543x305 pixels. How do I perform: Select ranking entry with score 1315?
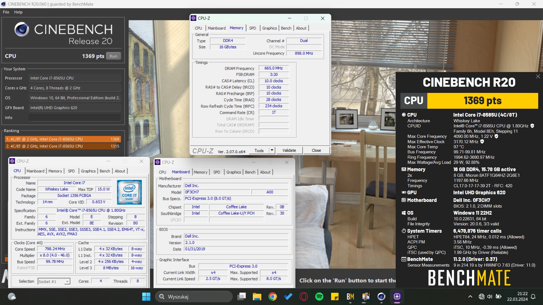click(x=63, y=146)
